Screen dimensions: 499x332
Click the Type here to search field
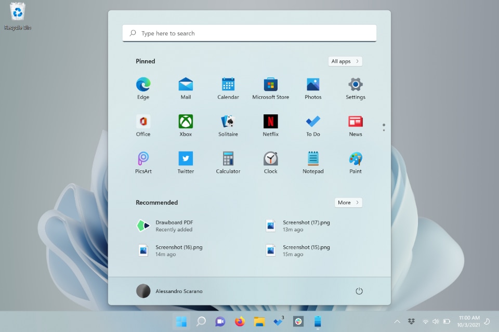(249, 33)
